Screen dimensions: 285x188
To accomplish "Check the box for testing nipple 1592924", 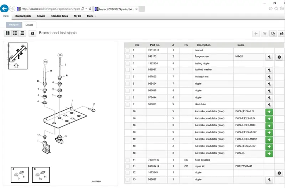I will coord(128,64).
